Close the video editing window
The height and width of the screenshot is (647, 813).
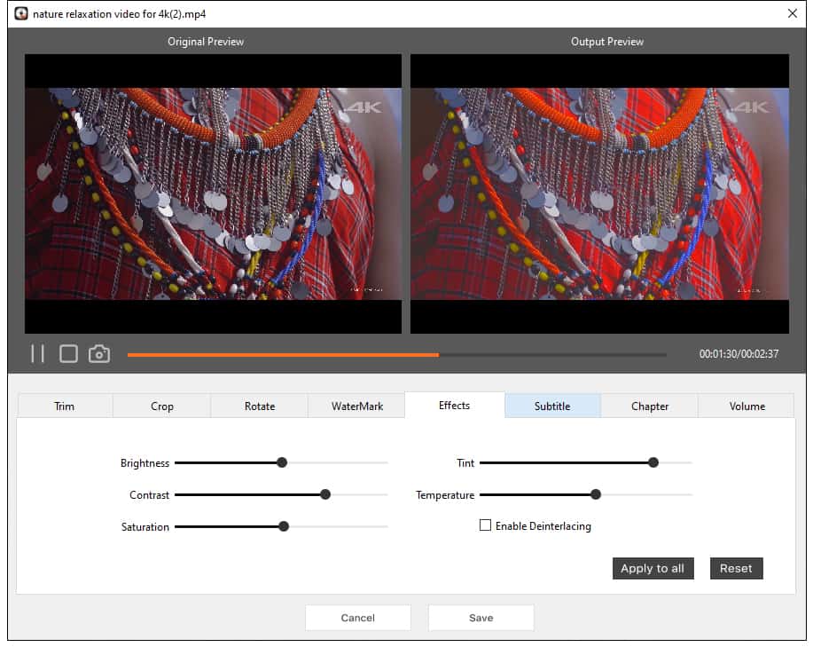792,13
